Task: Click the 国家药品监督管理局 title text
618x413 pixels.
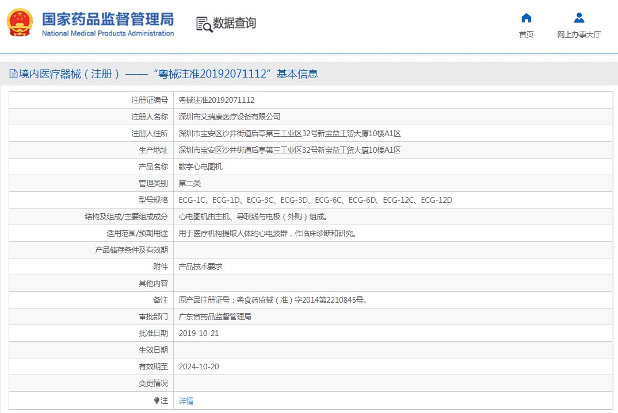Action: [x=108, y=19]
